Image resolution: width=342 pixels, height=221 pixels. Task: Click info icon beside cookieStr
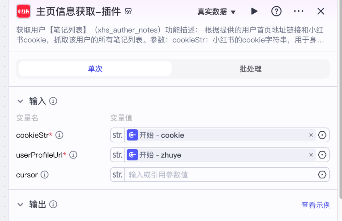pyautogui.click(x=59, y=135)
